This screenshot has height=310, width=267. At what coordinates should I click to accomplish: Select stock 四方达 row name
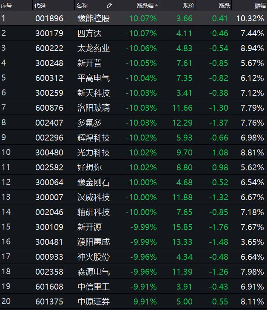pyautogui.click(x=89, y=33)
